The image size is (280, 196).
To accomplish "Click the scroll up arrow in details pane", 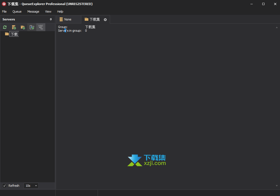I will pyautogui.click(x=277, y=27).
